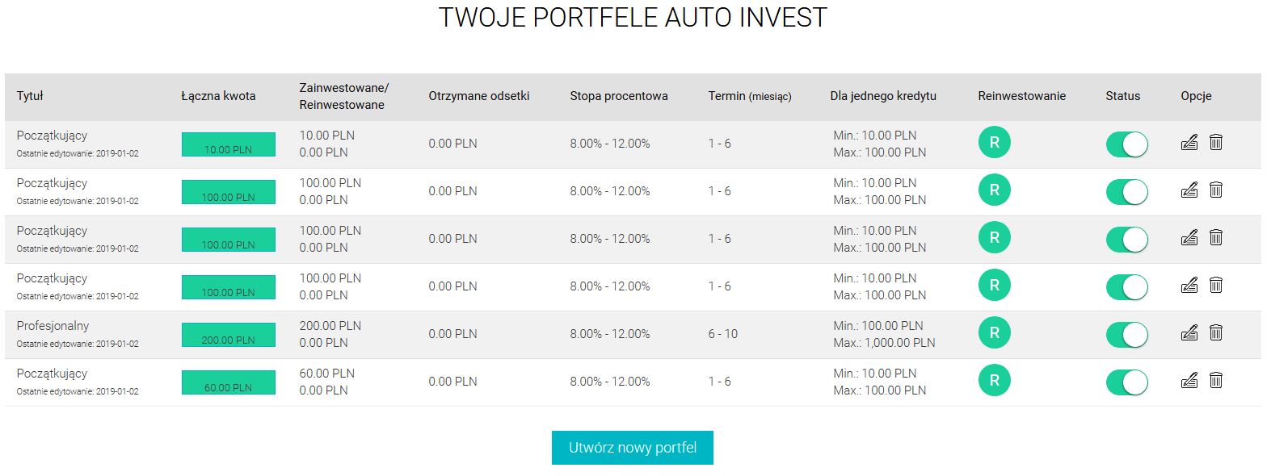
Task: Click the R reinvest icon for Profesjonalny
Action: tap(995, 332)
